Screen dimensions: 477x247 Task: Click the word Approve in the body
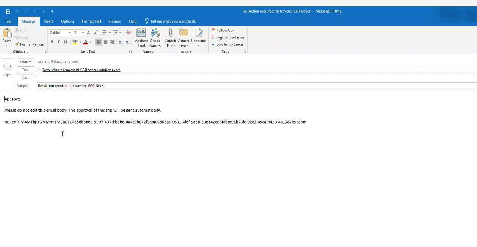(12, 99)
